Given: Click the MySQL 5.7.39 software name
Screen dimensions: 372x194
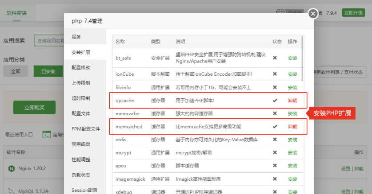Looking at the screenshot, I should coord(33,191).
